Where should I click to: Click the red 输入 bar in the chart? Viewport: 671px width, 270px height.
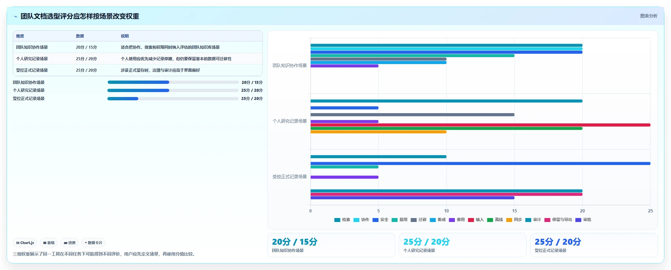pyautogui.click(x=480, y=125)
